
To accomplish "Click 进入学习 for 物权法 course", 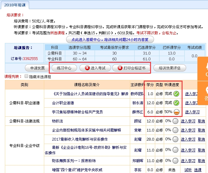I will tap(188, 121).
